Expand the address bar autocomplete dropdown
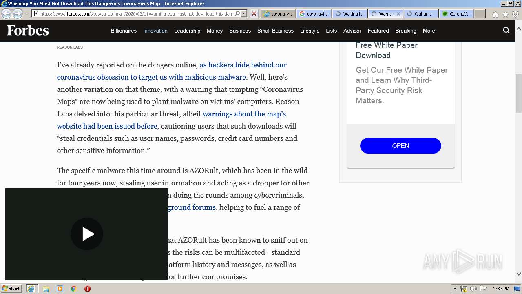 point(243,13)
